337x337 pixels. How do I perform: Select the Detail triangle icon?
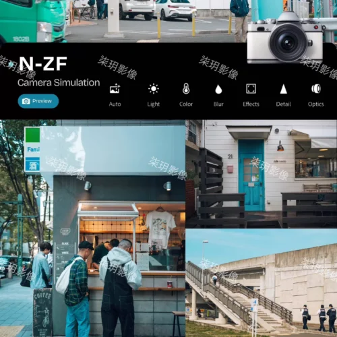(283, 89)
